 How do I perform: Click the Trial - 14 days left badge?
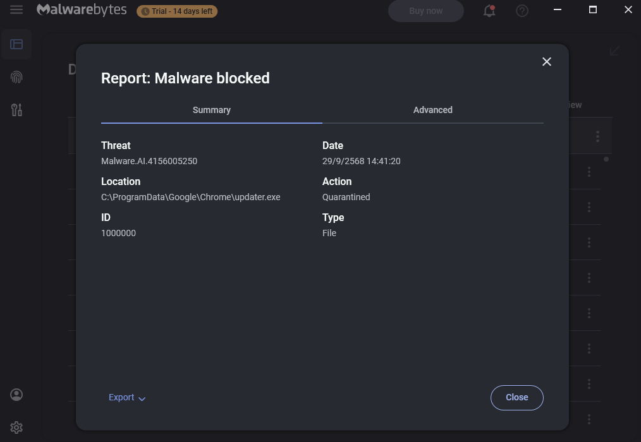(177, 11)
